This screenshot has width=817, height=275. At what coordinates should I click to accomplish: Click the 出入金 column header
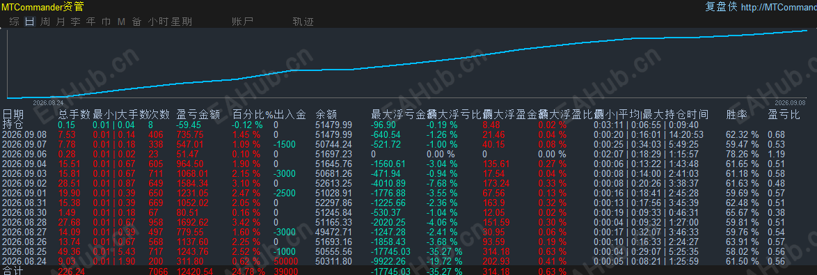click(289, 114)
